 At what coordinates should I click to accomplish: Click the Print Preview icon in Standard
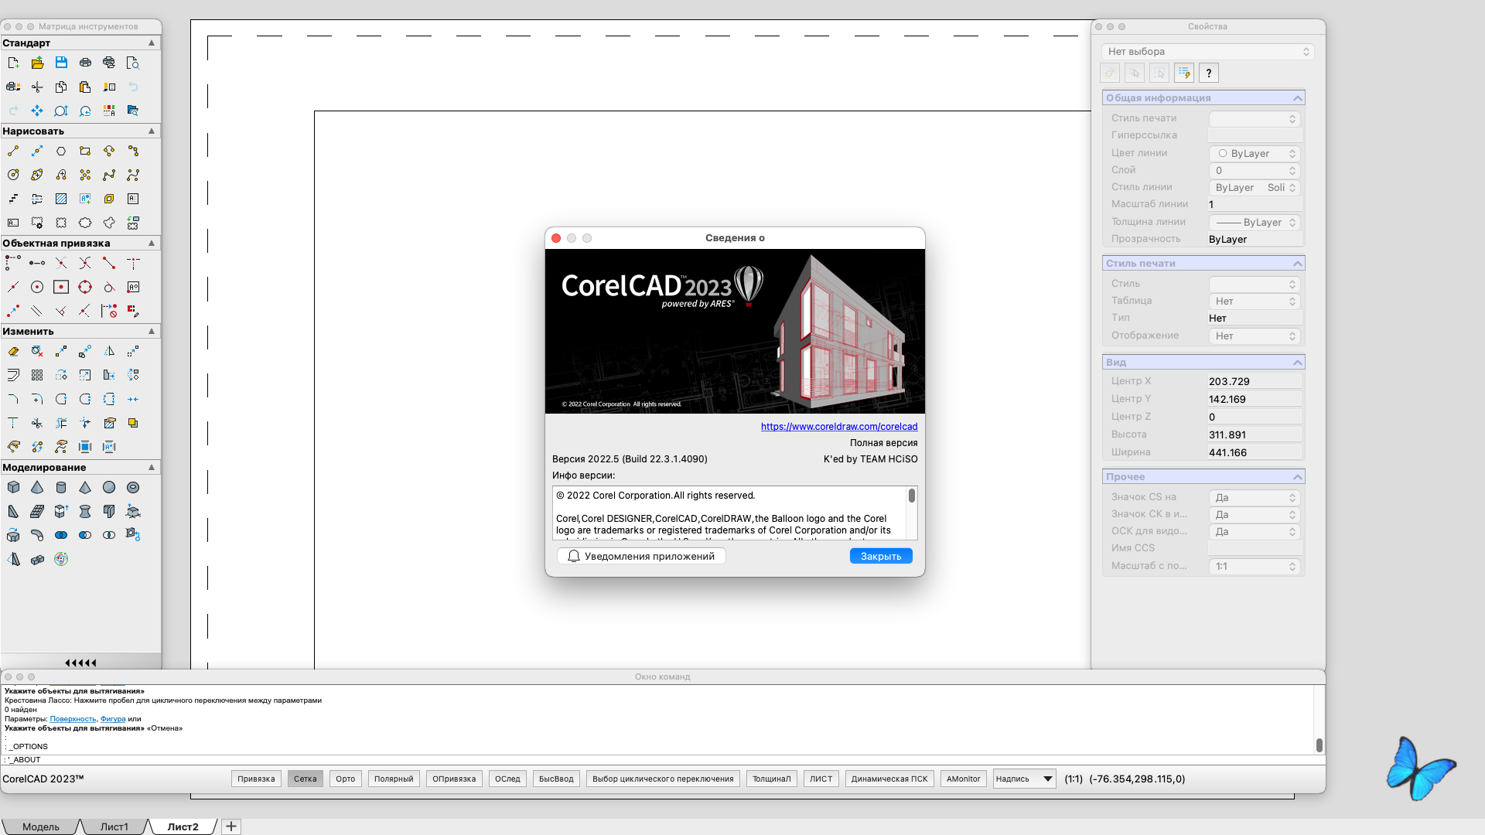133,63
